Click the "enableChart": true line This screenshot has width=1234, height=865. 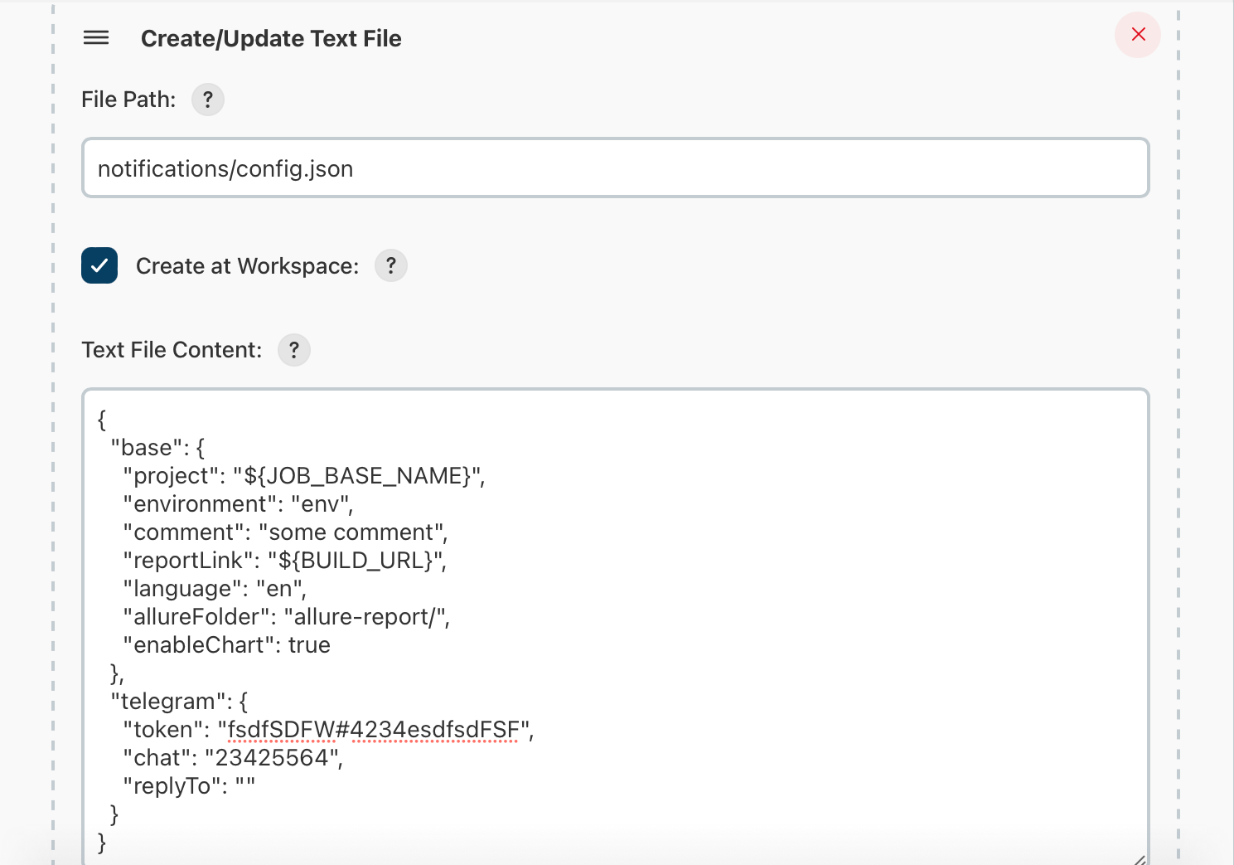pos(227,645)
